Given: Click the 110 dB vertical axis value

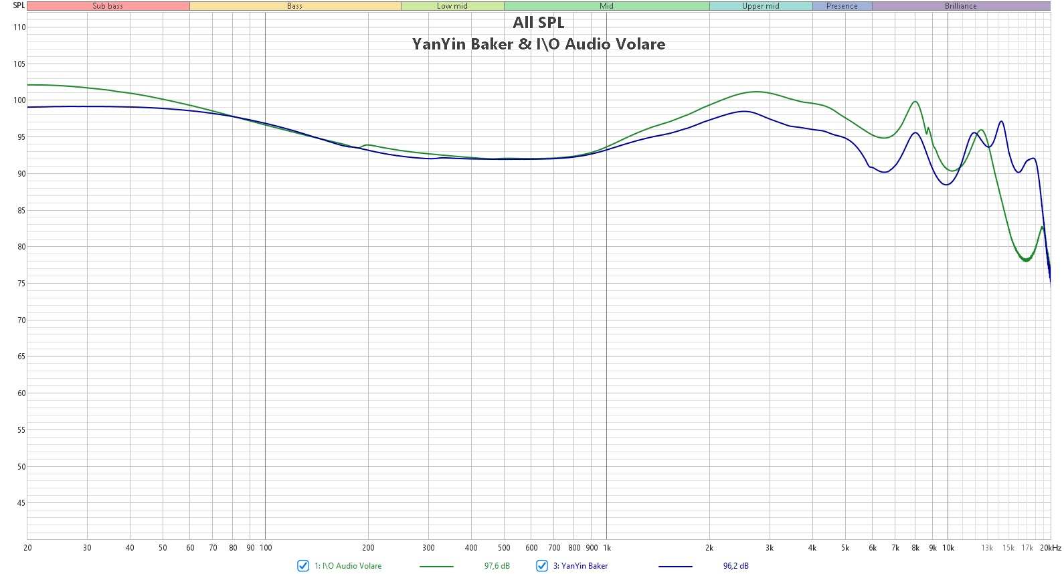Looking at the screenshot, I should [19, 27].
